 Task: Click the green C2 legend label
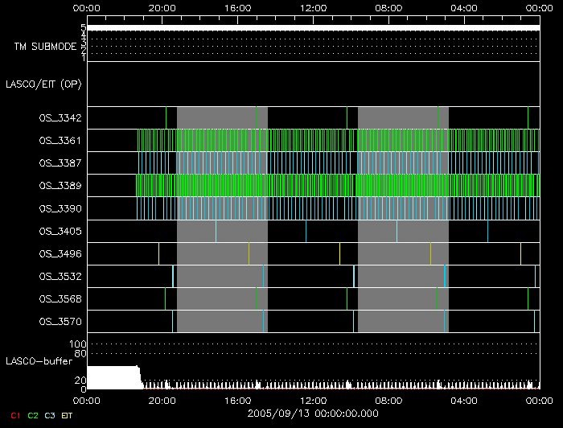click(33, 415)
